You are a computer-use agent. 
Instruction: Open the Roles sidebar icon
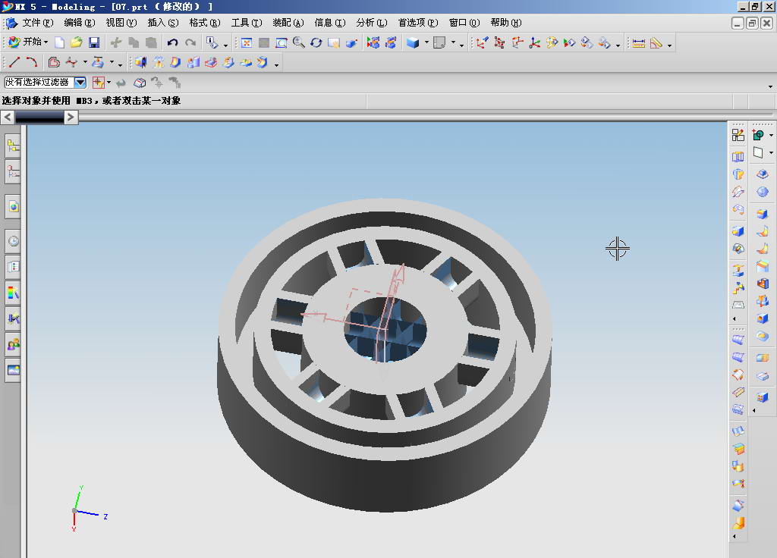(14, 344)
